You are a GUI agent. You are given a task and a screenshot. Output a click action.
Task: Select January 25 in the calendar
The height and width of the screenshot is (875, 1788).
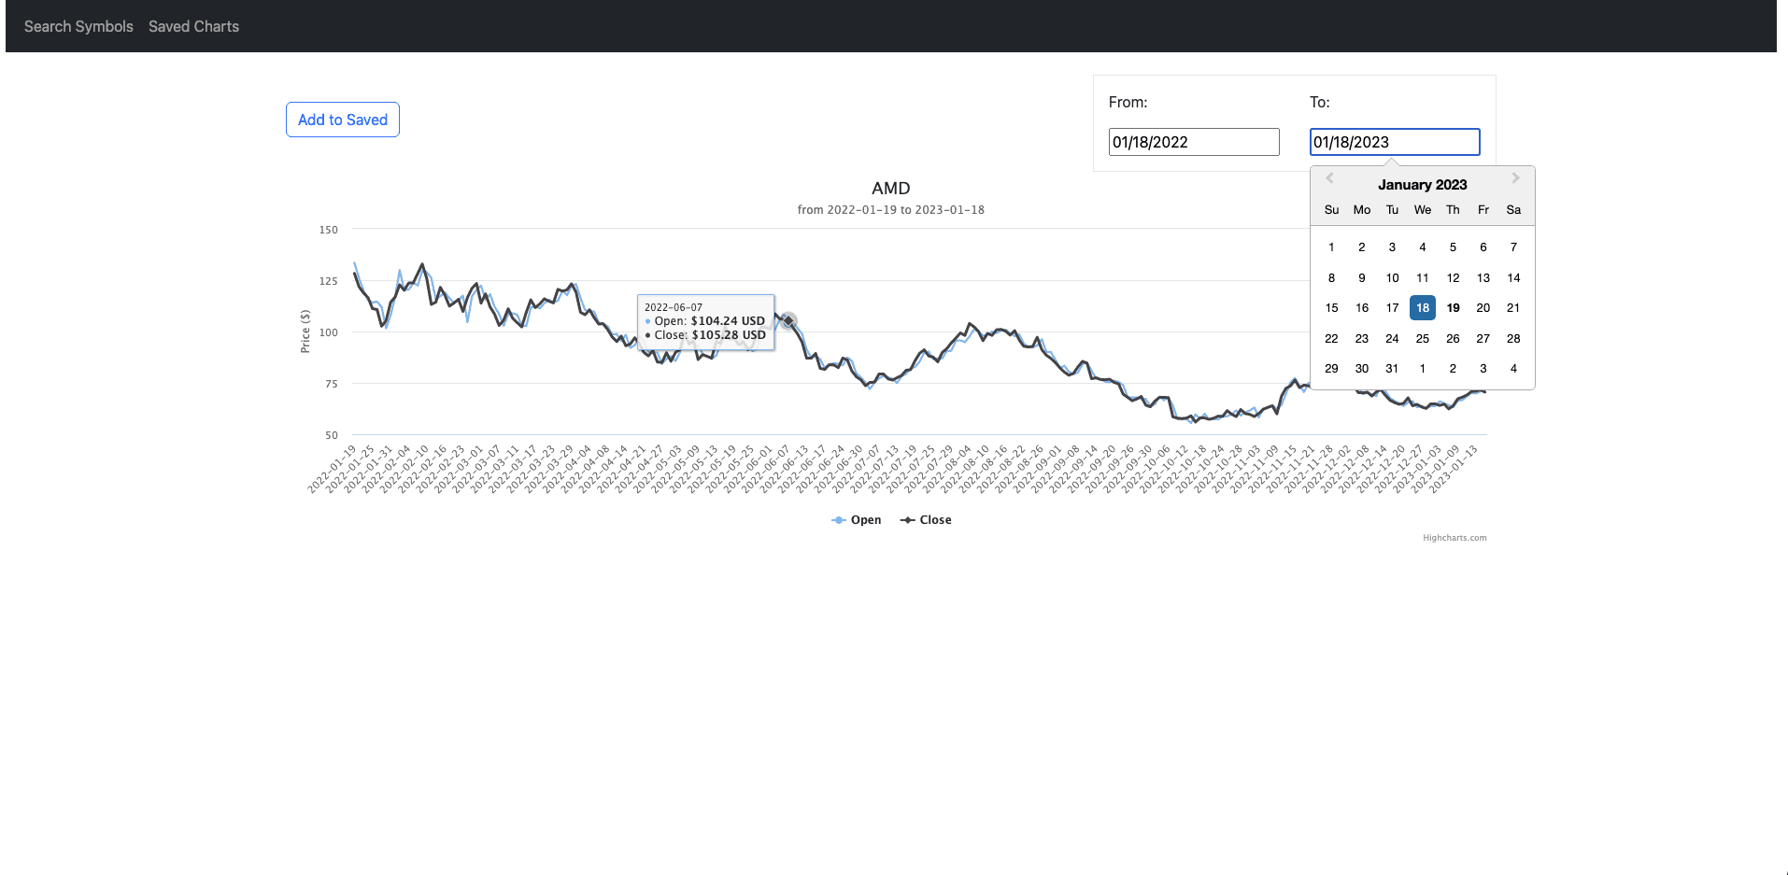(1422, 338)
